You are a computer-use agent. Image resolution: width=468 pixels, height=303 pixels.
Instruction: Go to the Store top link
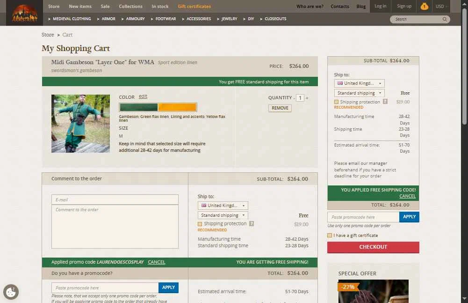tap(54, 6)
